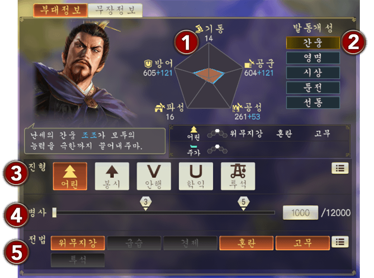Toggle the 혼란 tactic button
This screenshot has width=374, height=278.
coord(247,243)
